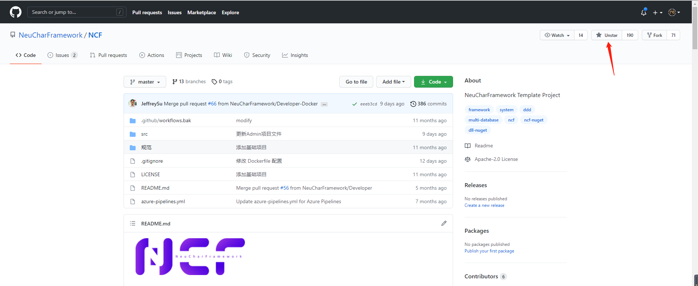This screenshot has width=698, height=286.
Task: Select the dll-nuget topic tag
Action: (477, 130)
